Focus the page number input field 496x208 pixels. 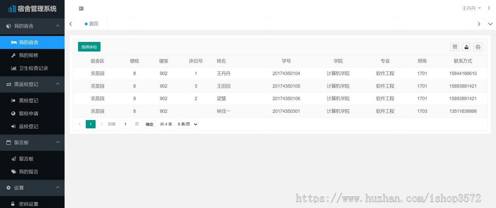(x=125, y=124)
